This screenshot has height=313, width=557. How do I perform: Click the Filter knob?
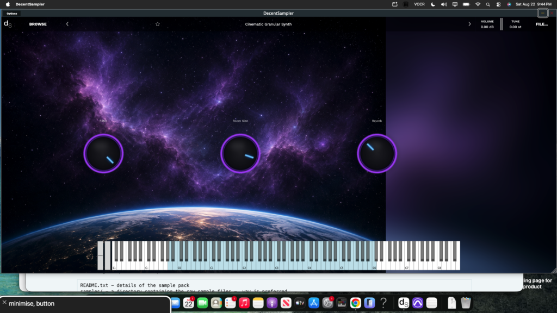103,154
